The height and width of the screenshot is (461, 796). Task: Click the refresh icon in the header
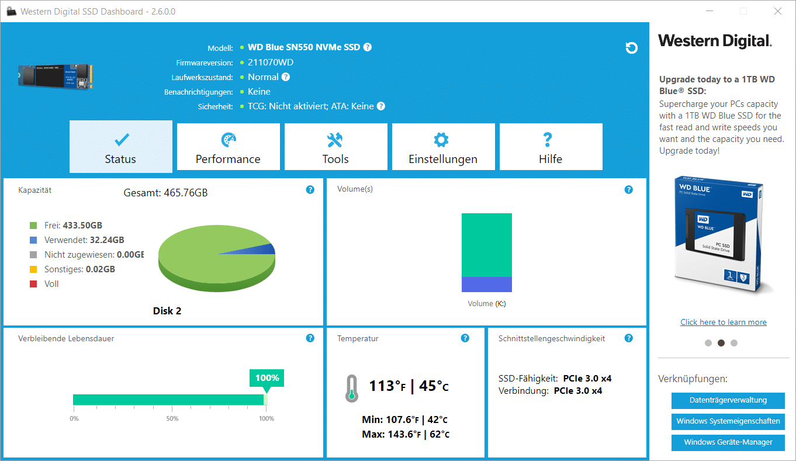coord(631,48)
